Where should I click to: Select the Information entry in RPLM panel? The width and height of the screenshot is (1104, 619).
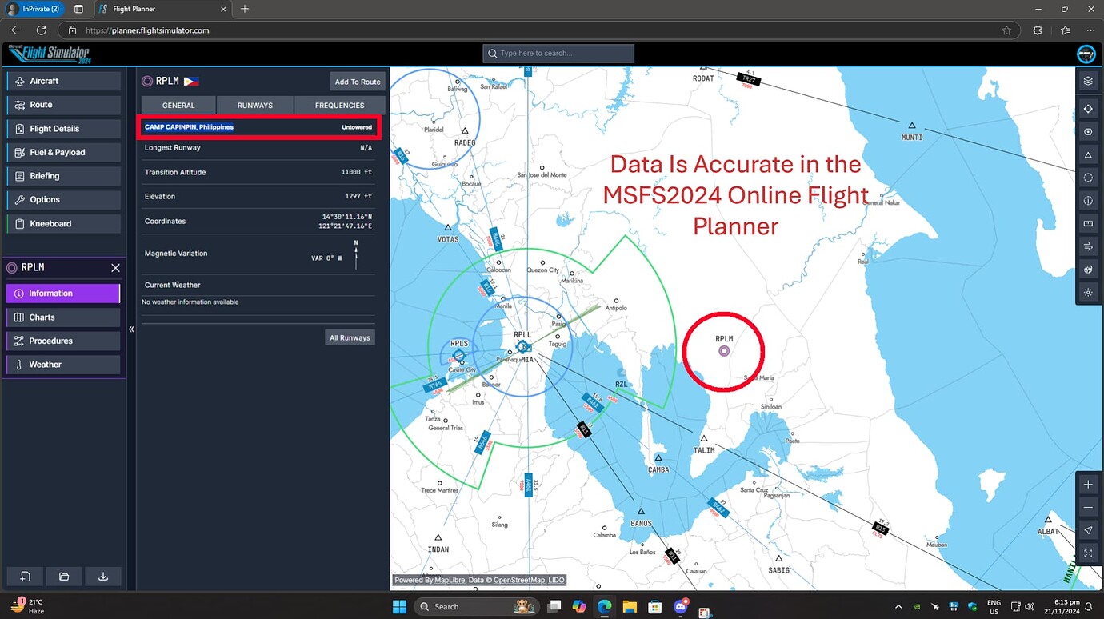62,293
